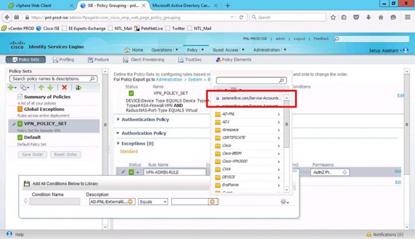Switch to the TrustSec tab
415x239 pixels.
tap(190, 59)
